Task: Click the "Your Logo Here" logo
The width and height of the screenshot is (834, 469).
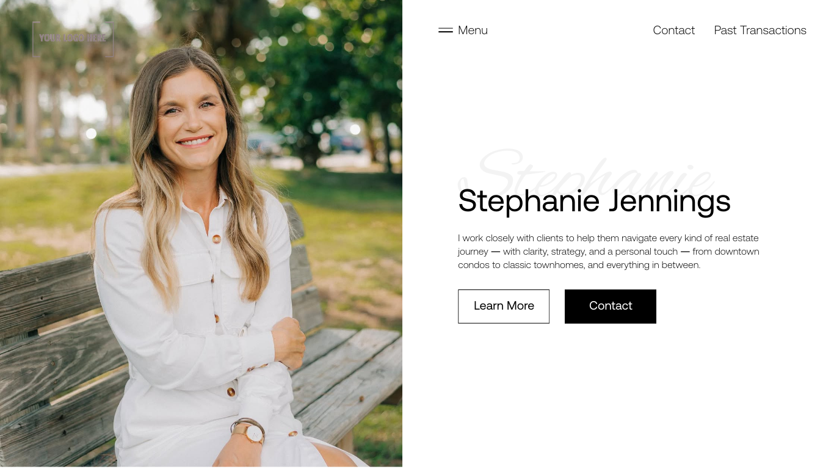Action: 73,38
